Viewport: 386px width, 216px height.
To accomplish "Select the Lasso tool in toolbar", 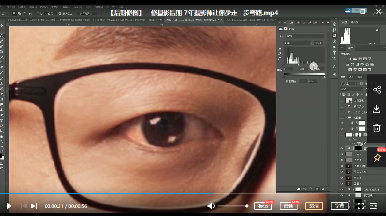I will click(2, 36).
